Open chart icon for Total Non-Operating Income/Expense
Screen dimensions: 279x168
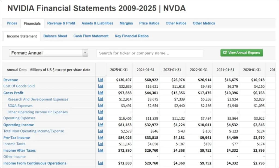pyautogui.click(x=101, y=131)
